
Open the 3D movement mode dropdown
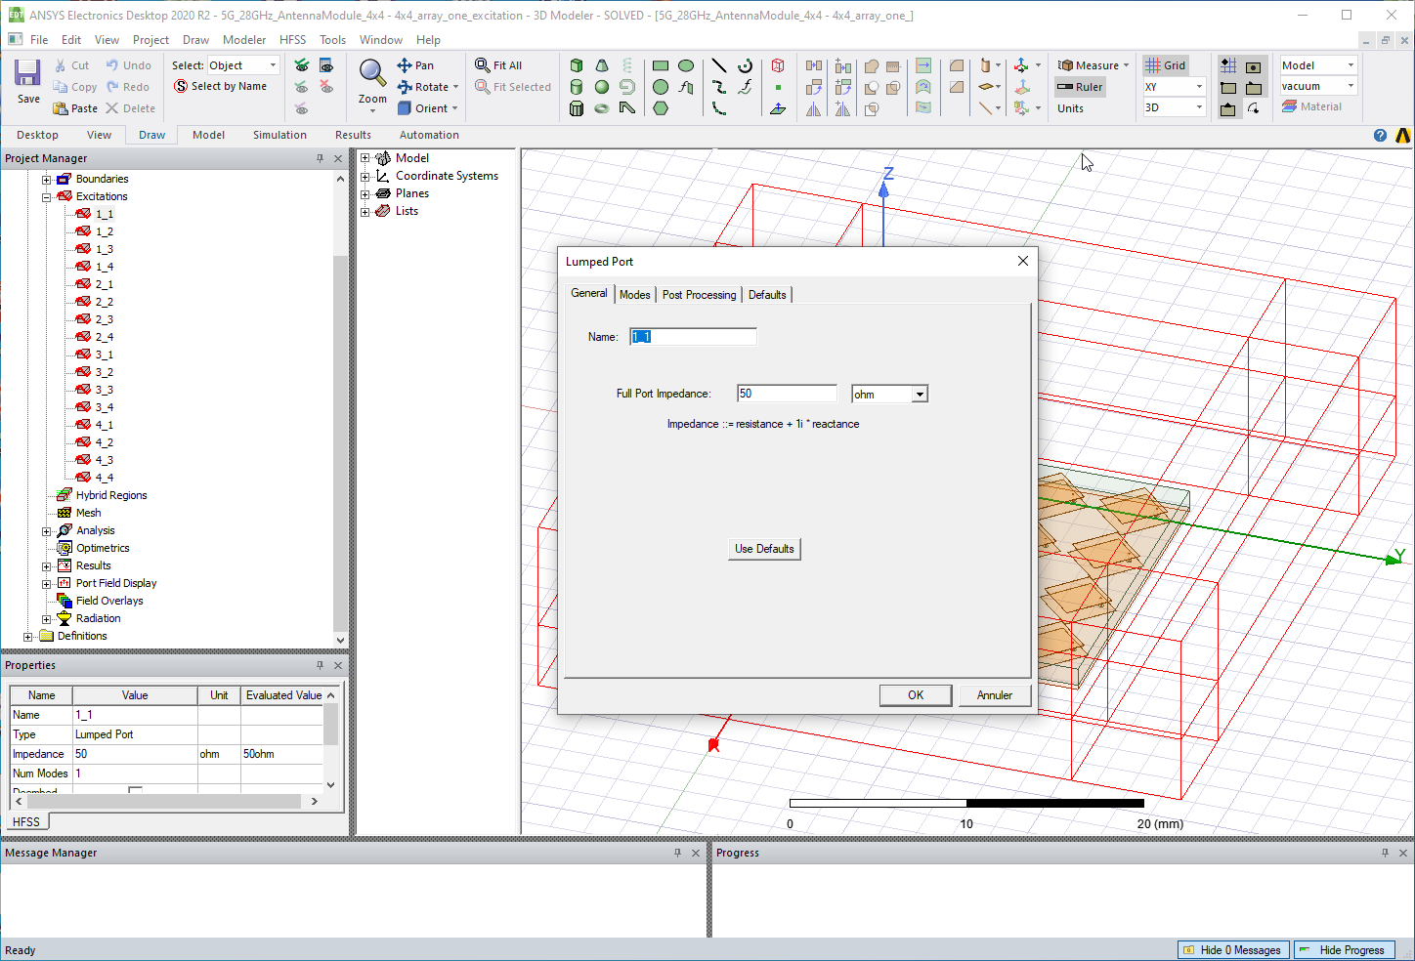pyautogui.click(x=1199, y=107)
